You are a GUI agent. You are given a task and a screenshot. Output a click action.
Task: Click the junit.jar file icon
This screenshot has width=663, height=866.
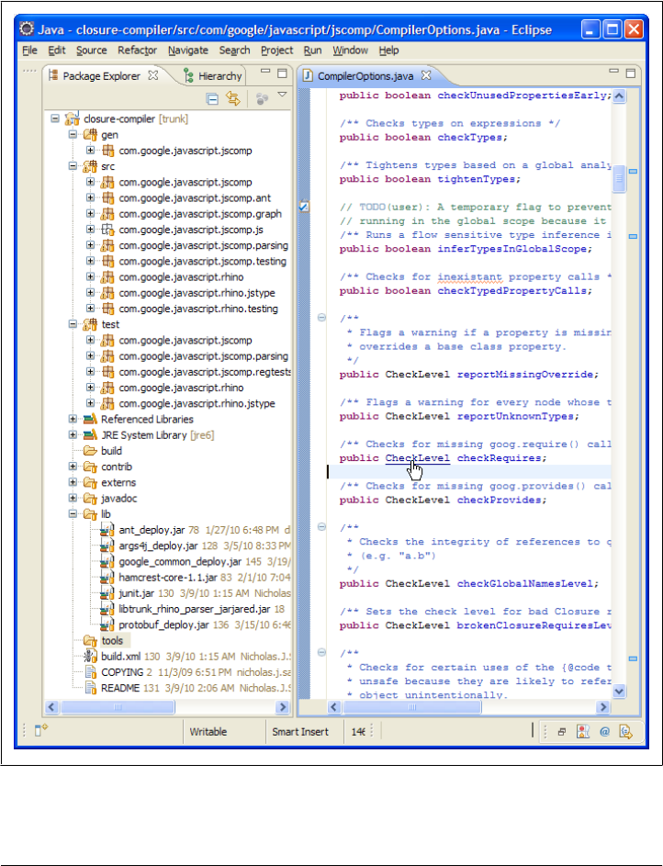[107, 594]
